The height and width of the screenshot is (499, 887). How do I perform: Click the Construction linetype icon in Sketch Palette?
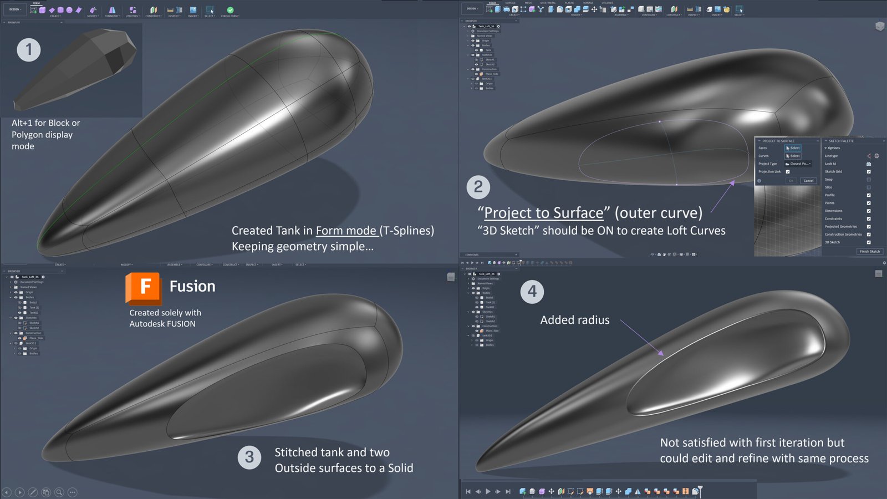tap(869, 156)
